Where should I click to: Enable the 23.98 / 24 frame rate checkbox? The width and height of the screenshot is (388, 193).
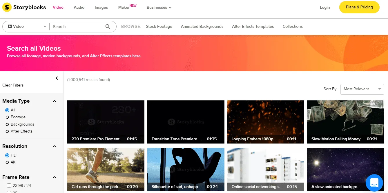point(9,185)
